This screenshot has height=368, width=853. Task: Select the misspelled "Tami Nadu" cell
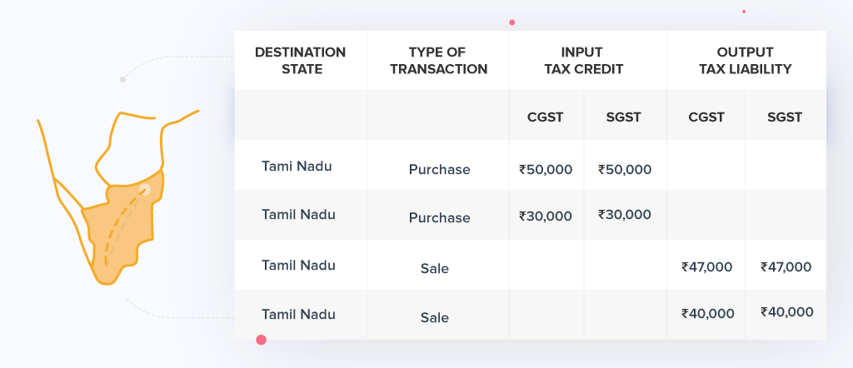tap(297, 167)
